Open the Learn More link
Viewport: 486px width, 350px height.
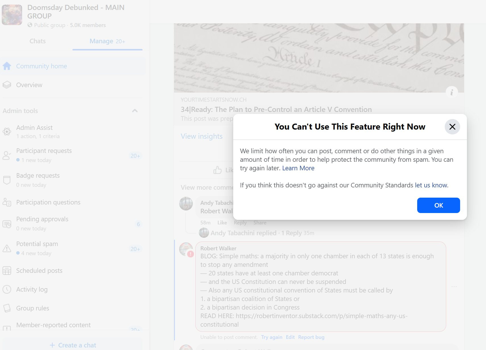point(298,168)
